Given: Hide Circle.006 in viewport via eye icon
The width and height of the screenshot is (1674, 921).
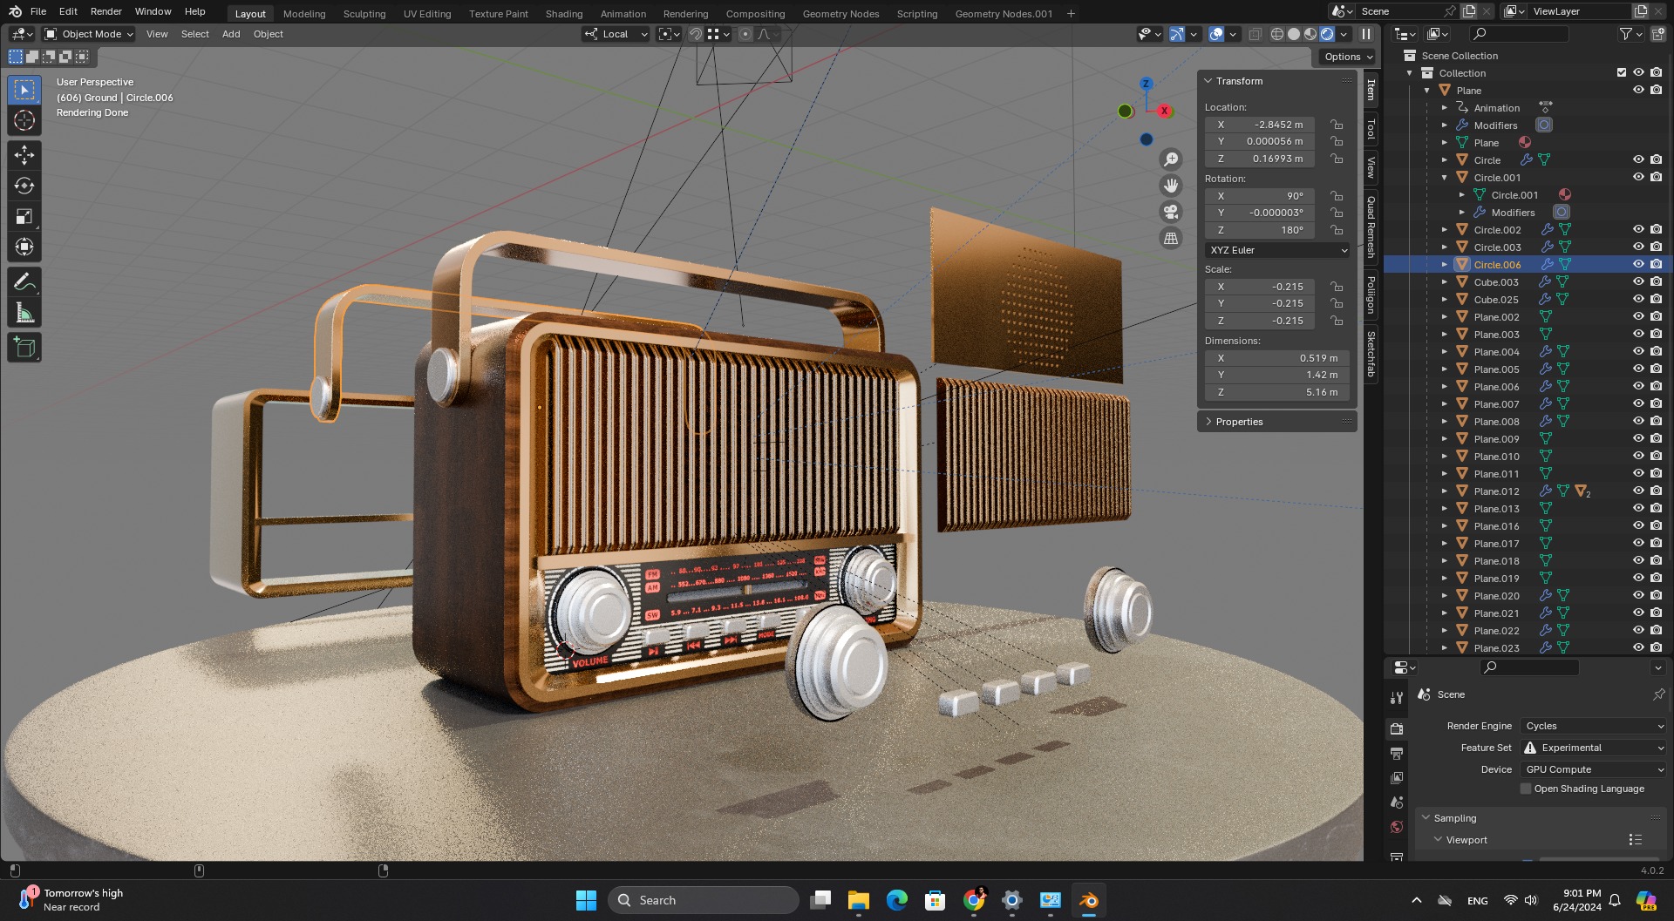Looking at the screenshot, I should (1638, 264).
